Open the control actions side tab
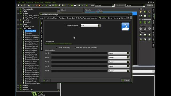171x96 pixels. 153,28
